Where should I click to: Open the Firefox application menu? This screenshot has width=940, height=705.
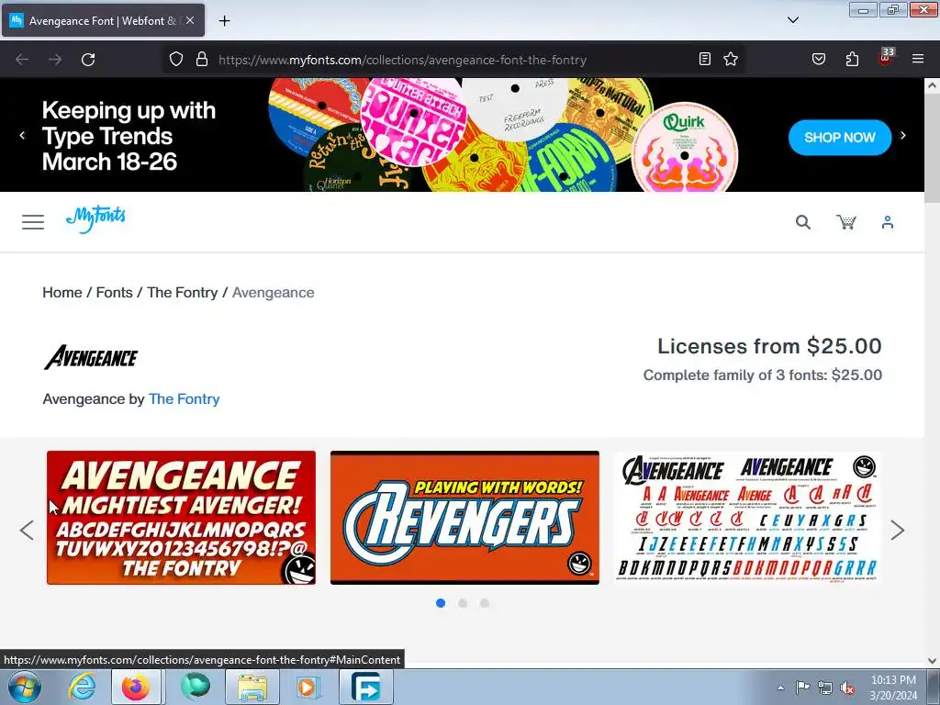(918, 60)
